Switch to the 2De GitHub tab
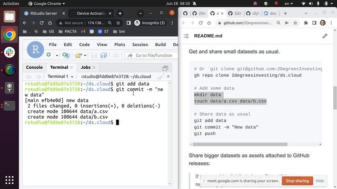This screenshot has height=189, width=337. 199,13
